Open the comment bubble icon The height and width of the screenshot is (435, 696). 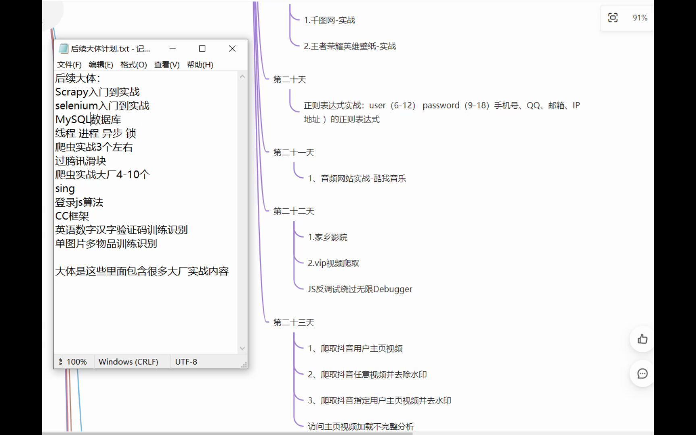[642, 374]
